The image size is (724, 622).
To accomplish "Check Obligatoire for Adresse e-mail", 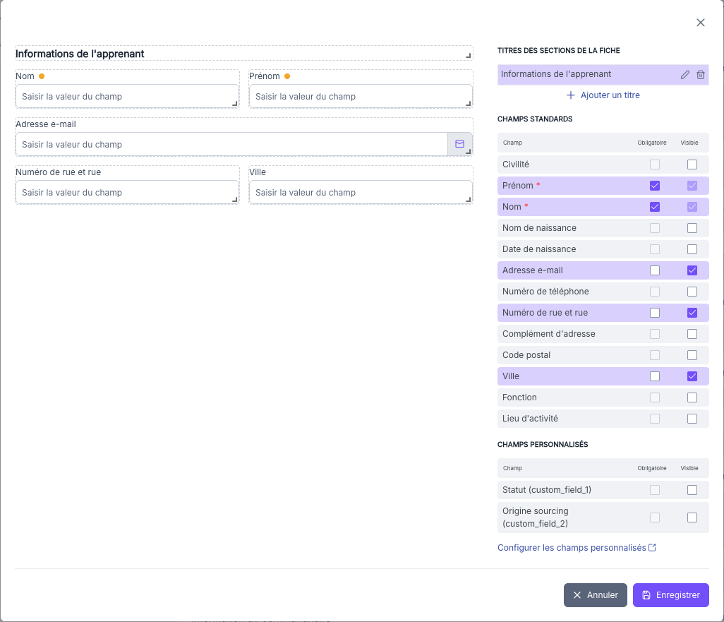I will coord(655,270).
